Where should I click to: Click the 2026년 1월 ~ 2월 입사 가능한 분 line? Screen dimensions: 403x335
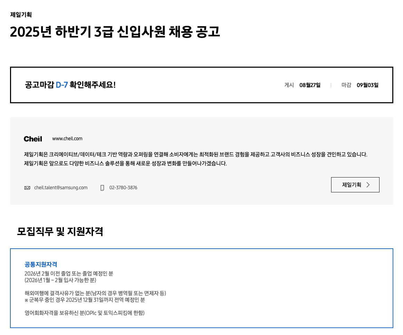click(x=60, y=280)
